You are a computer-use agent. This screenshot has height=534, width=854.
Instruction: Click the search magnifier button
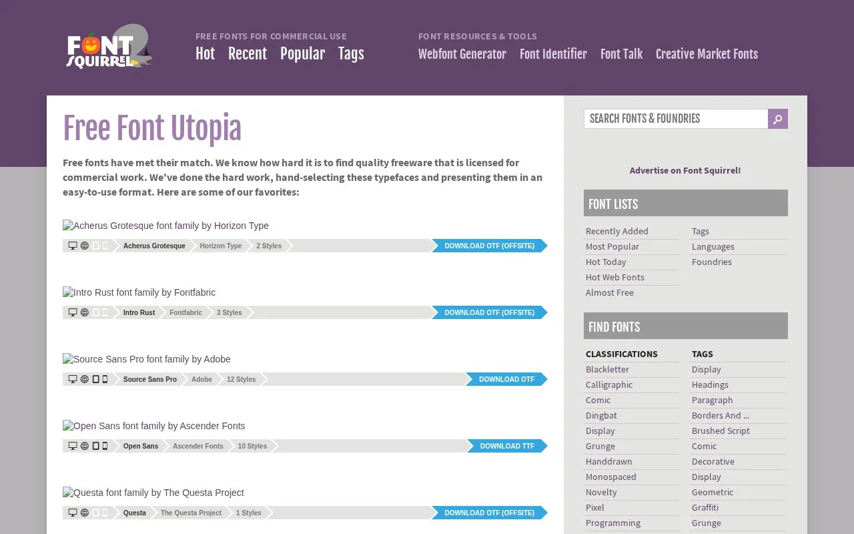pyautogui.click(x=778, y=119)
